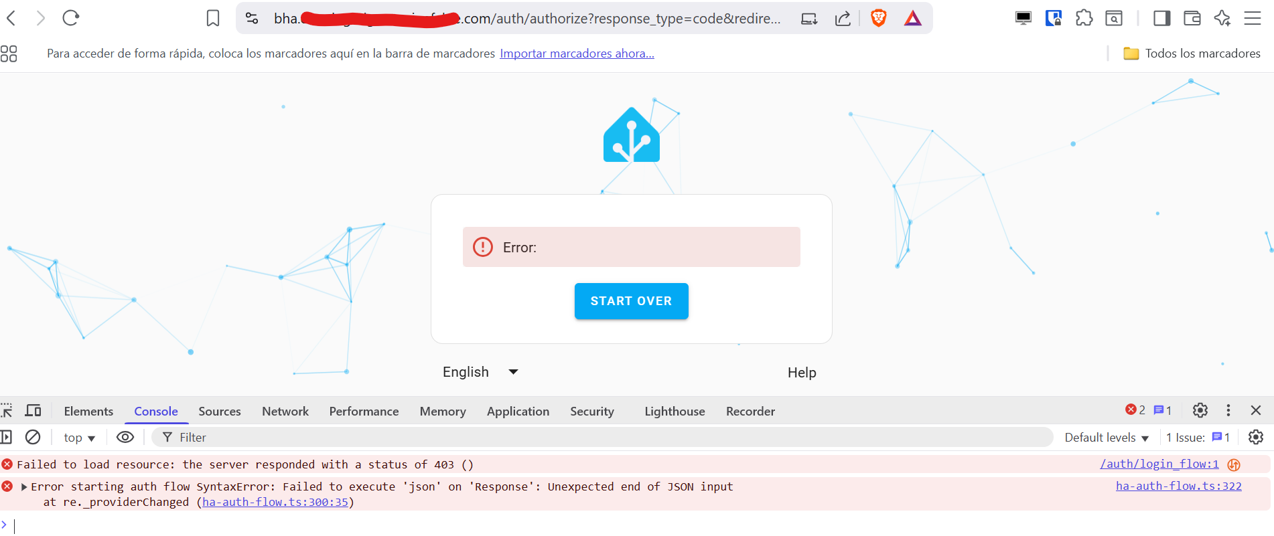Open the /auth/login_flow:1 source link
This screenshot has width=1274, height=536.
point(1159,464)
